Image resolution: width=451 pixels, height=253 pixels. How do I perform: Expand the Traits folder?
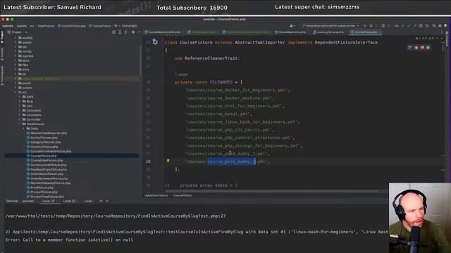[x=23, y=129]
